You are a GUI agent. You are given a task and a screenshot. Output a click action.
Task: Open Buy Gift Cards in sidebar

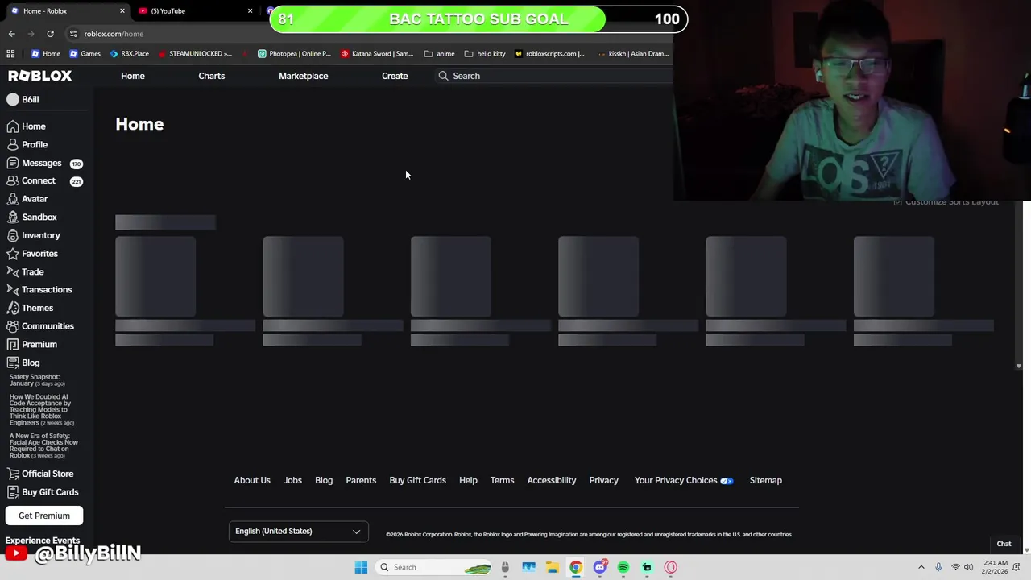(43, 492)
